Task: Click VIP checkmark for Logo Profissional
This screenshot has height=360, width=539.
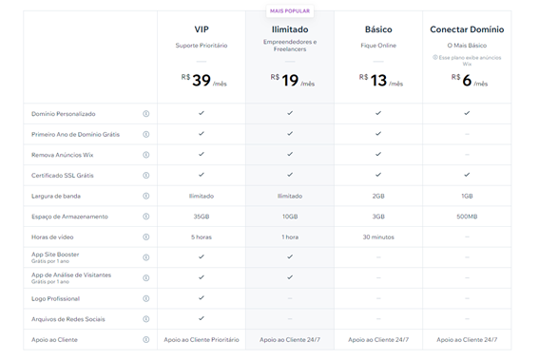Action: point(202,298)
